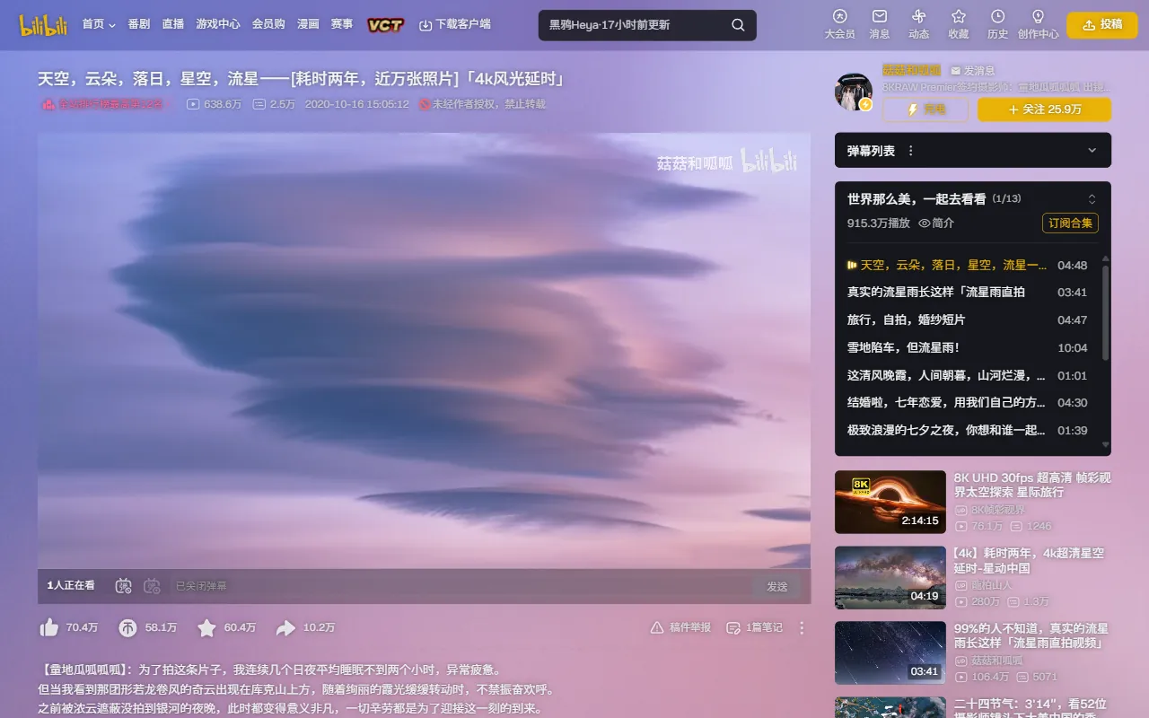Open 8K UHD black hole video thumbnail
Image resolution: width=1149 pixels, height=718 pixels.
click(890, 502)
